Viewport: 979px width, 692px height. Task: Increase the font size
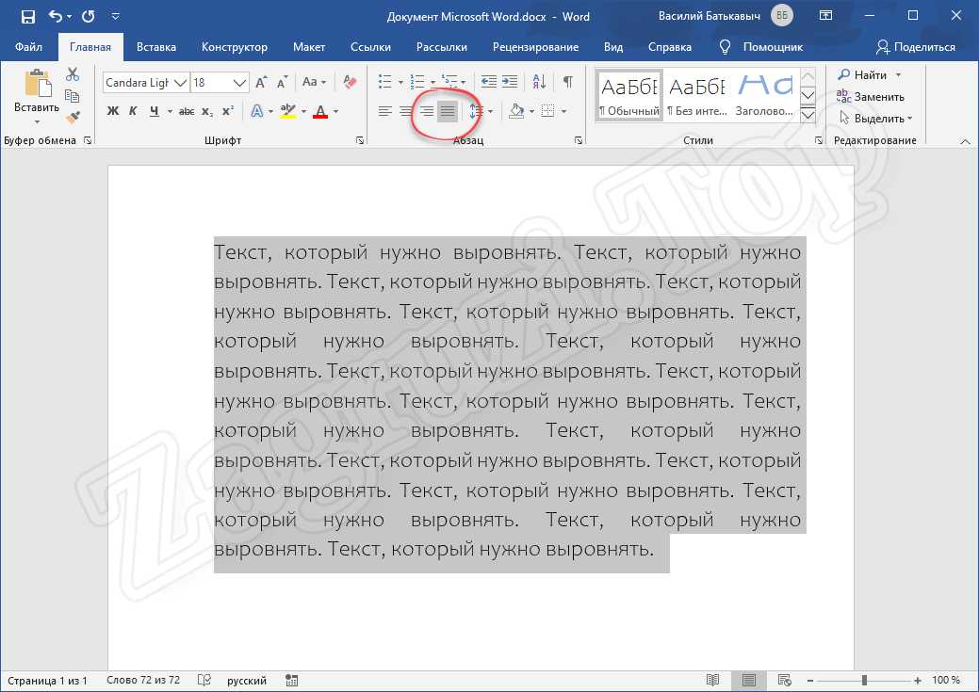[262, 82]
